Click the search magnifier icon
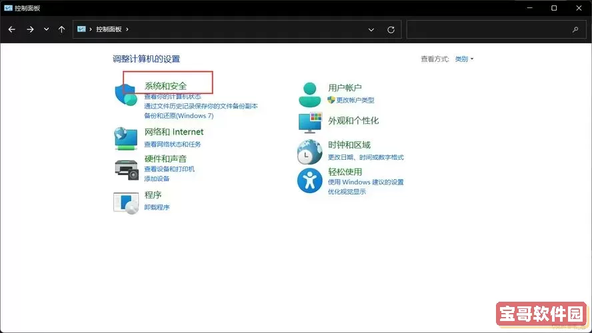 [x=575, y=29]
